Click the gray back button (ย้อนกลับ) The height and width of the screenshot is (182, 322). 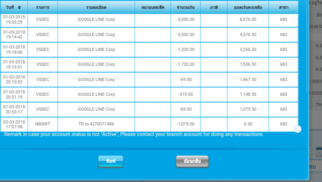pos(192,161)
